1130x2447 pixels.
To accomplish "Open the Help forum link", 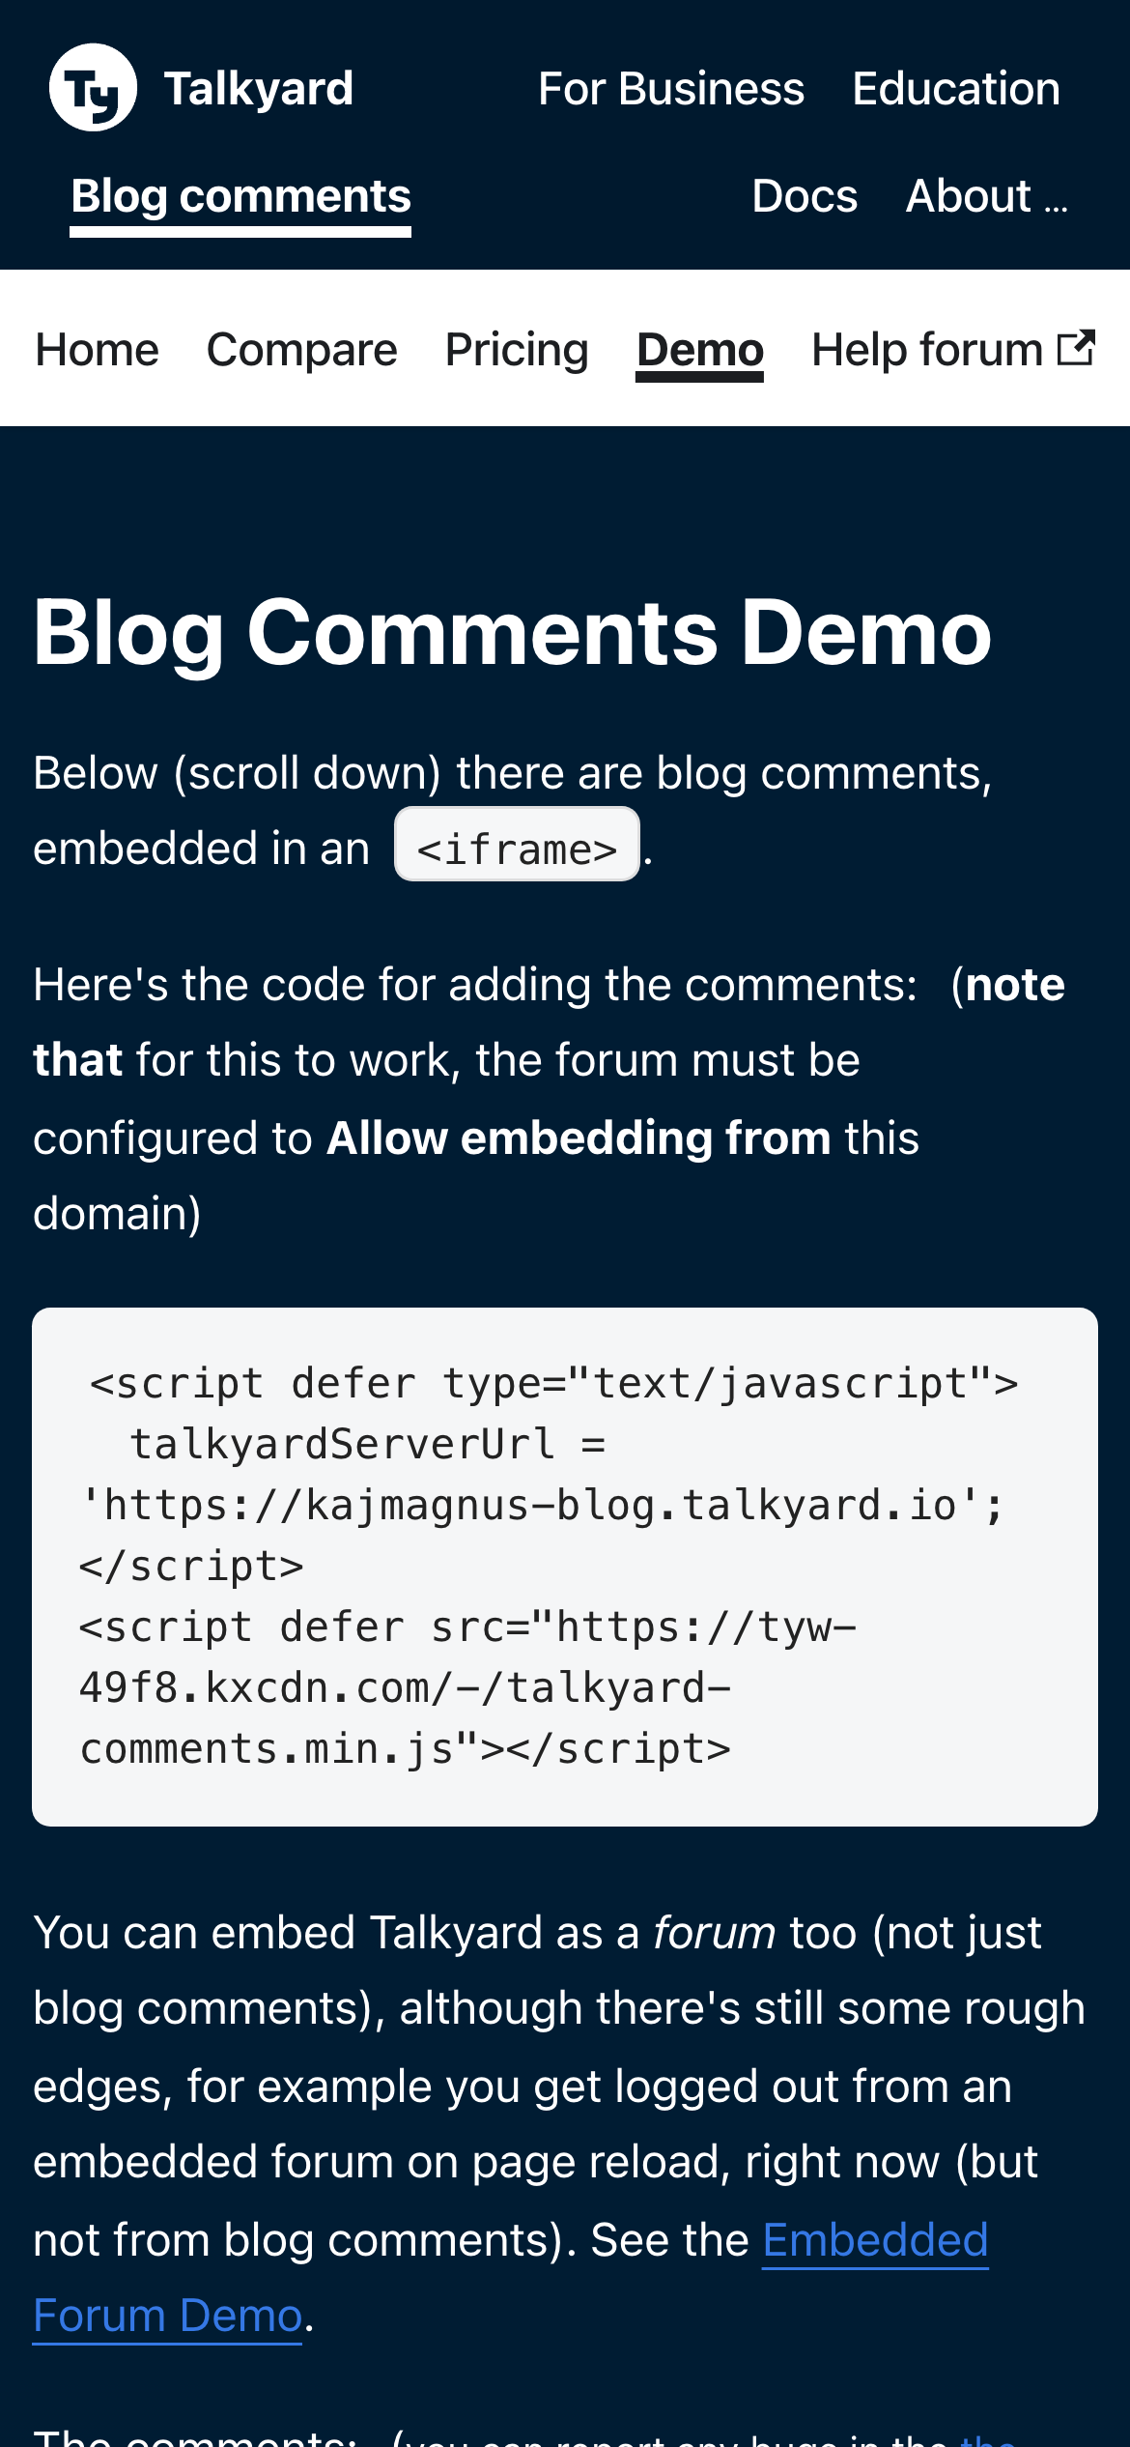I will [926, 350].
